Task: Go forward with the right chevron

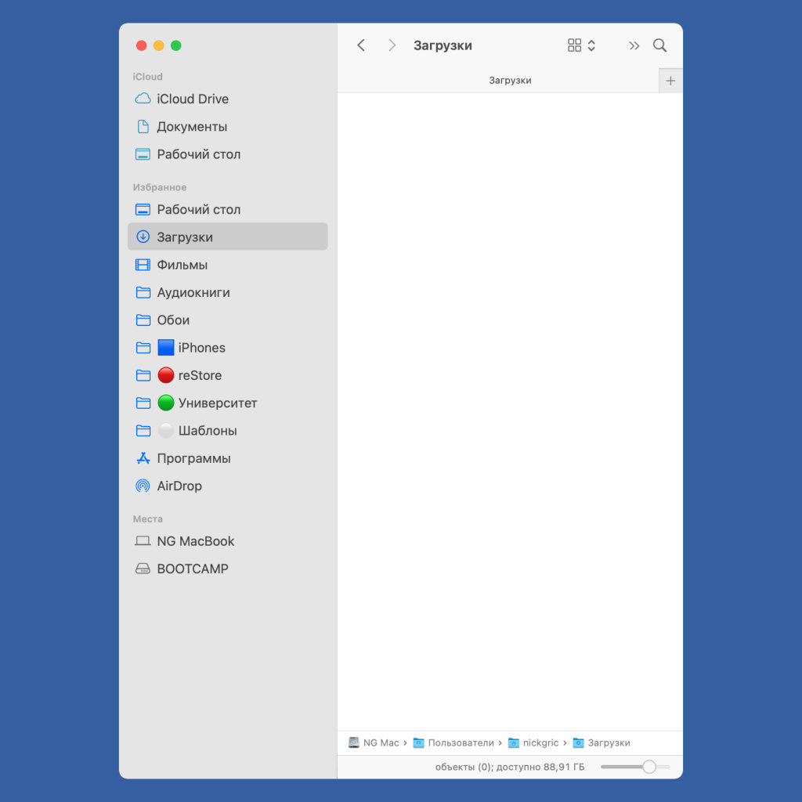Action: pyautogui.click(x=392, y=45)
